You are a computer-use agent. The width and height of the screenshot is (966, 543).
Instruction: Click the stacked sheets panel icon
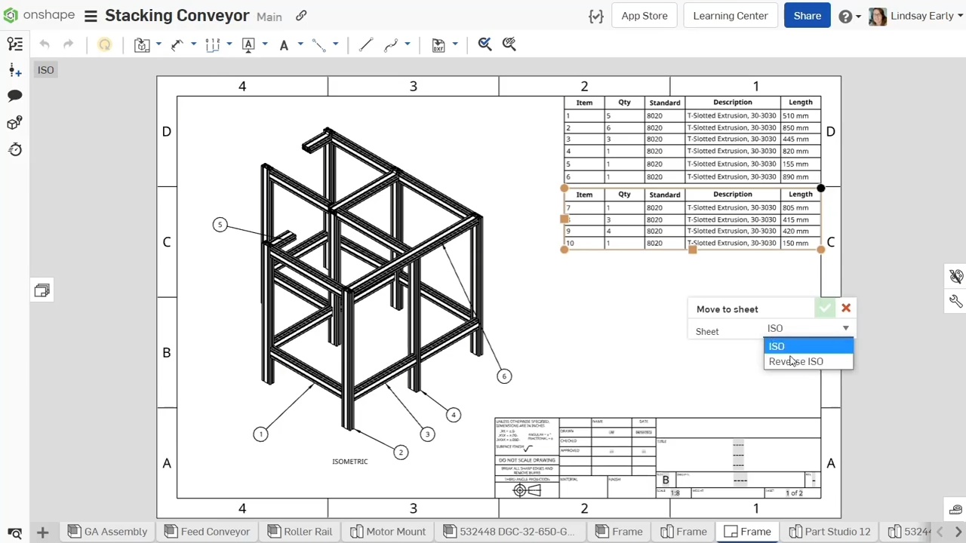pos(42,290)
